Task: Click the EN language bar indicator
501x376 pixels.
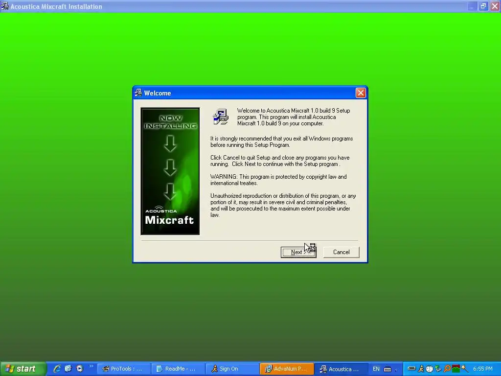Action: pyautogui.click(x=376, y=369)
